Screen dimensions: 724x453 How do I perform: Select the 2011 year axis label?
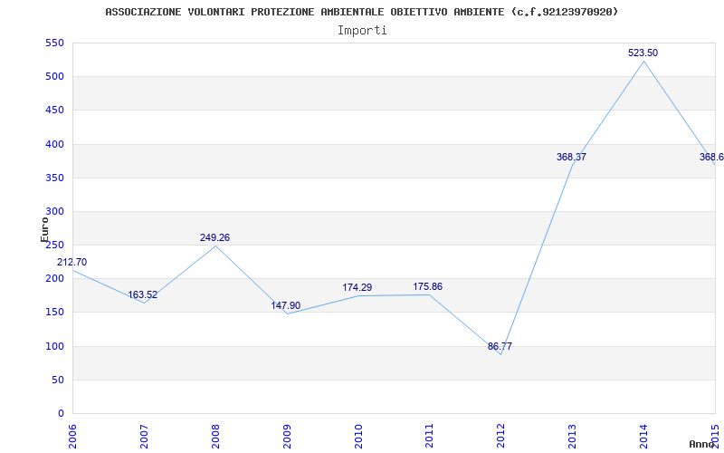tap(429, 437)
